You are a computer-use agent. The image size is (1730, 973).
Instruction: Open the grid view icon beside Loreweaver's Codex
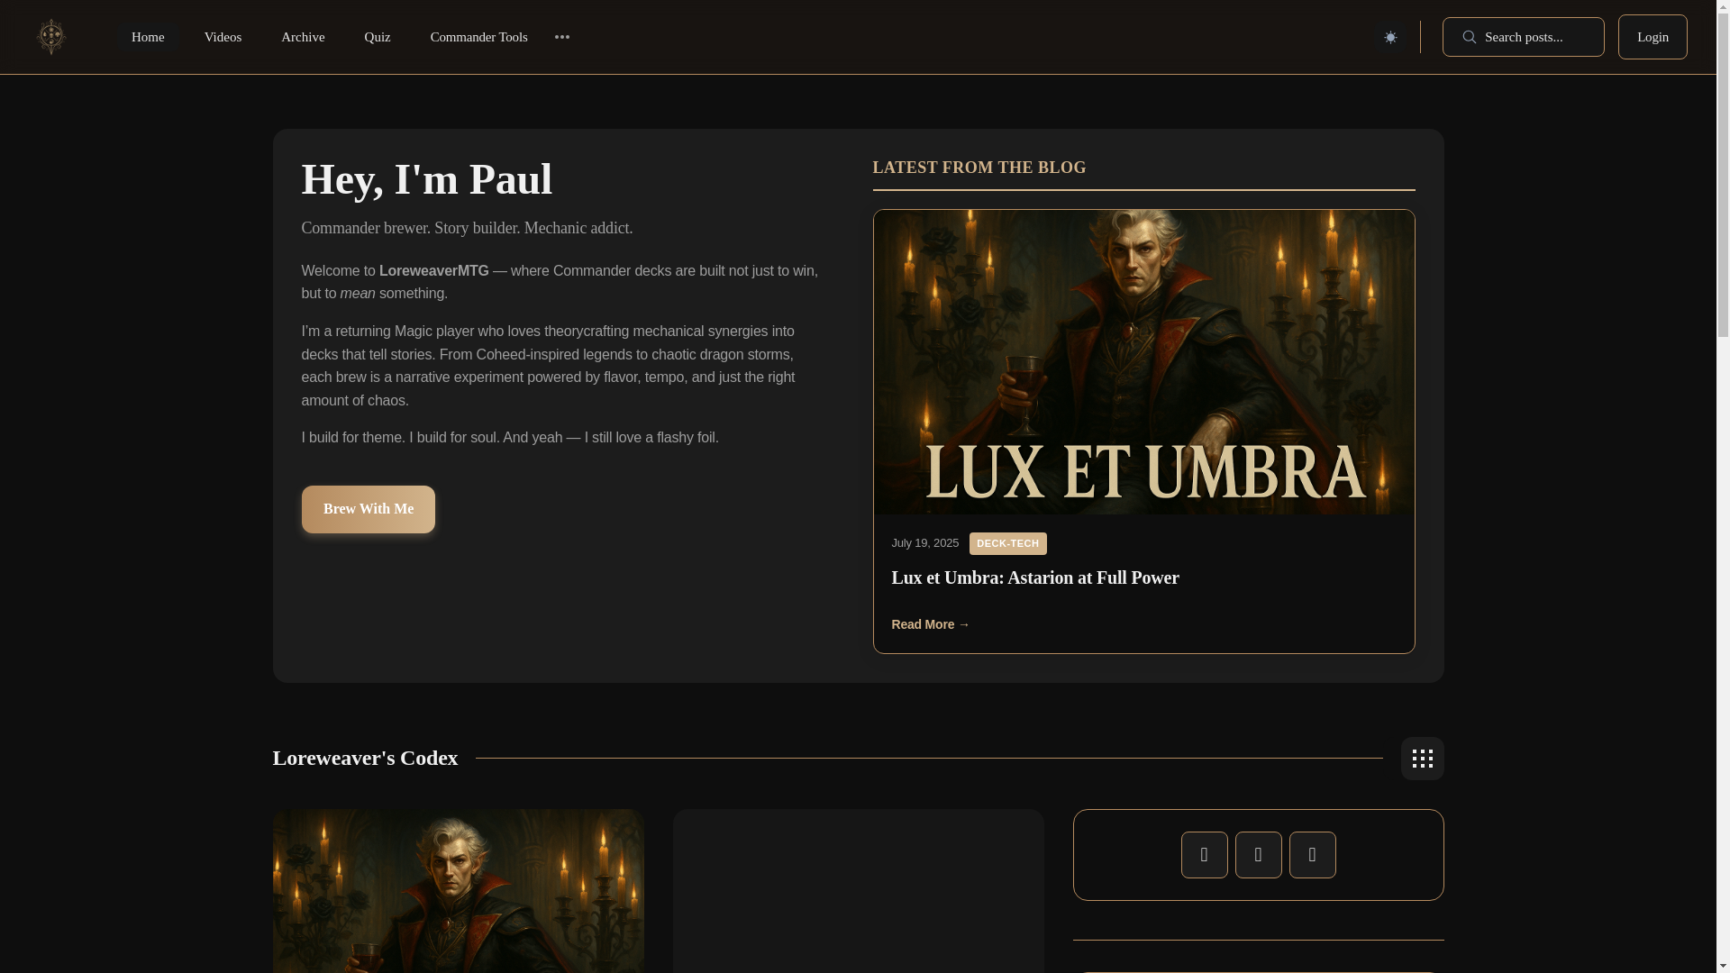click(1422, 759)
